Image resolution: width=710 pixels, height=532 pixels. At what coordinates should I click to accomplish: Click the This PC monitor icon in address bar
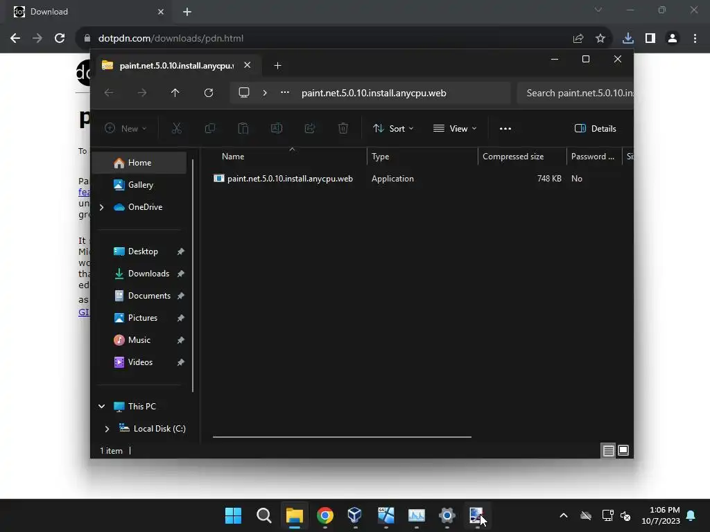pyautogui.click(x=244, y=93)
